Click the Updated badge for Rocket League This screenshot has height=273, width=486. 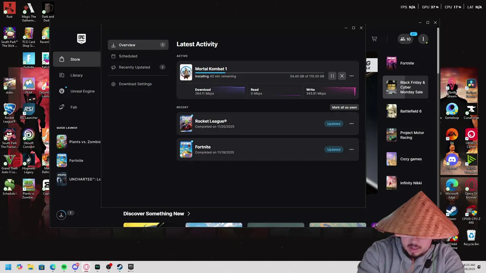(x=334, y=124)
